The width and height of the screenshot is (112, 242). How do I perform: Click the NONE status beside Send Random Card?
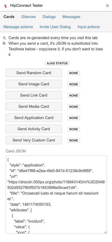74,73
